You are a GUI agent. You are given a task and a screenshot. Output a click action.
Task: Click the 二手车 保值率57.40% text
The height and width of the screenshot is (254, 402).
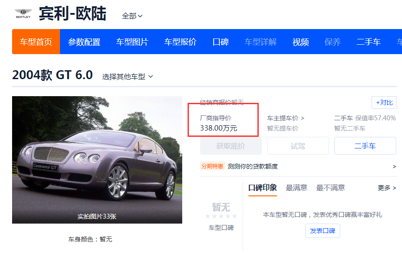(x=365, y=118)
